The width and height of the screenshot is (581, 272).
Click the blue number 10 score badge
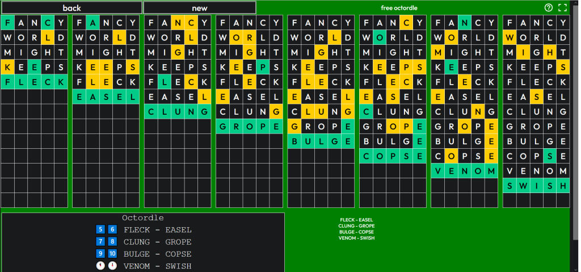coord(112,254)
